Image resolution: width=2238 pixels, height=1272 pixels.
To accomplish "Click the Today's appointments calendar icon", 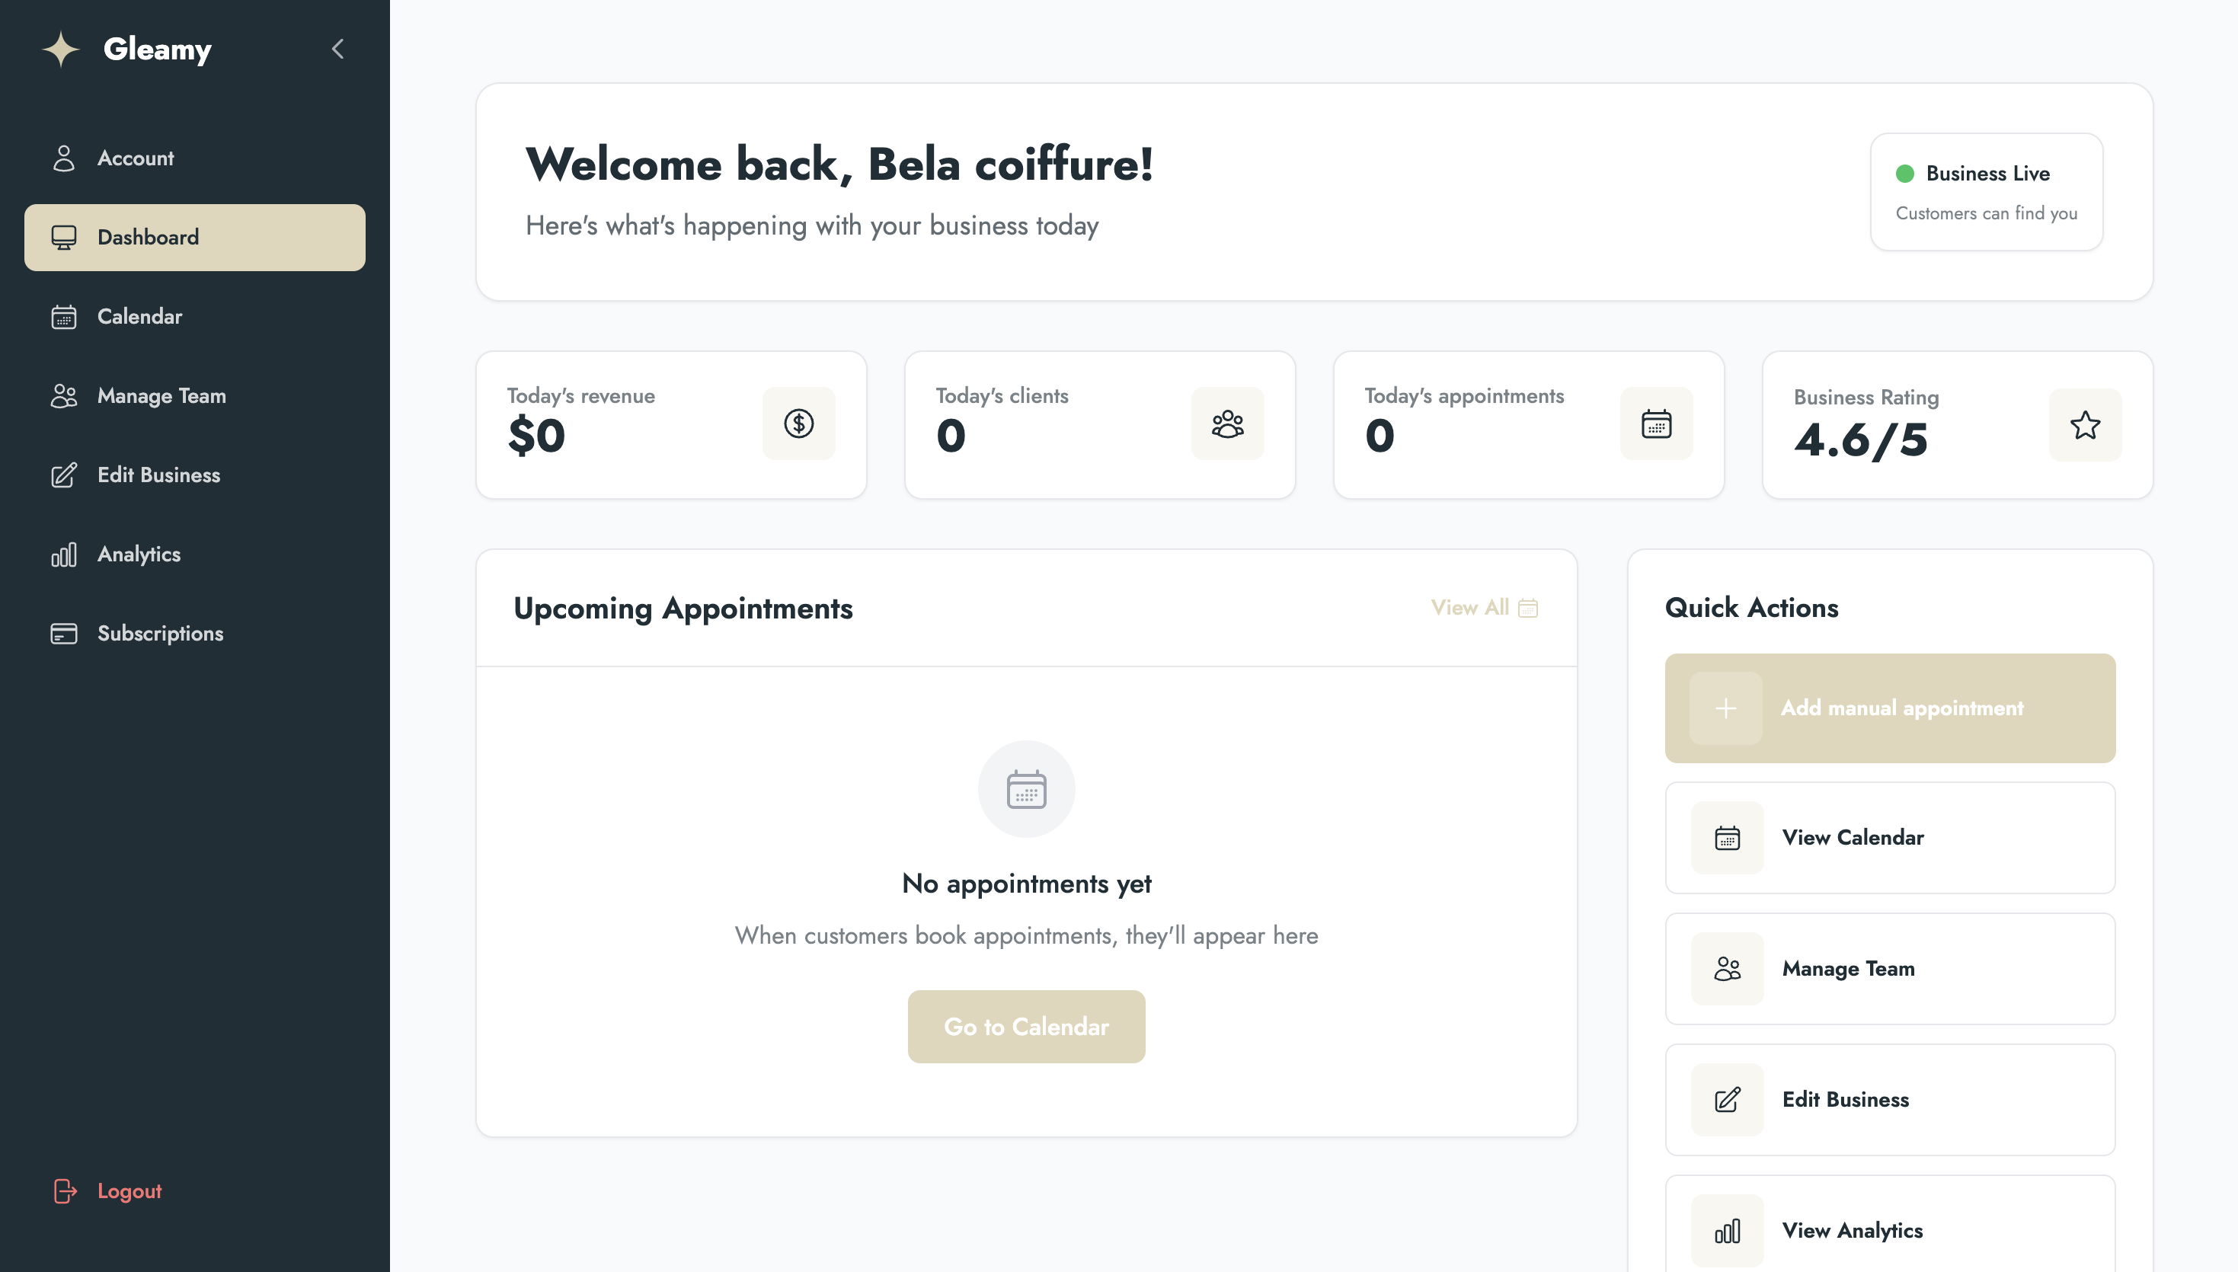I will pyautogui.click(x=1656, y=423).
